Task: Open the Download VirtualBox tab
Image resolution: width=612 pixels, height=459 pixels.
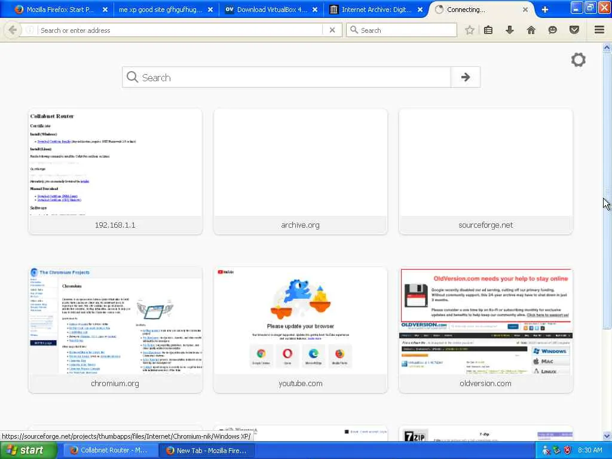Action: tap(271, 10)
